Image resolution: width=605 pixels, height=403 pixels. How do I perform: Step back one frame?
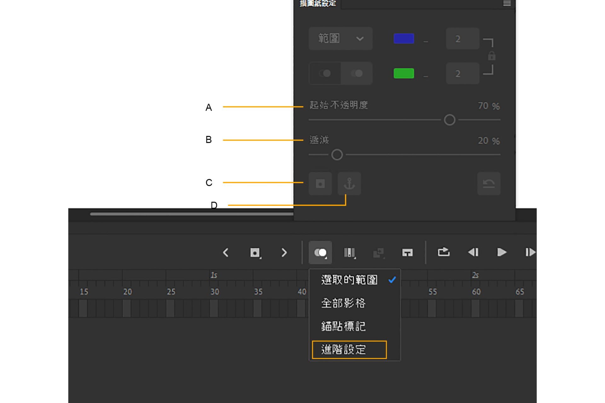(473, 252)
